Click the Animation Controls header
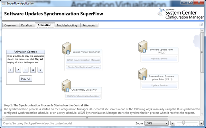This screenshot has height=128, width=206. 25,52
